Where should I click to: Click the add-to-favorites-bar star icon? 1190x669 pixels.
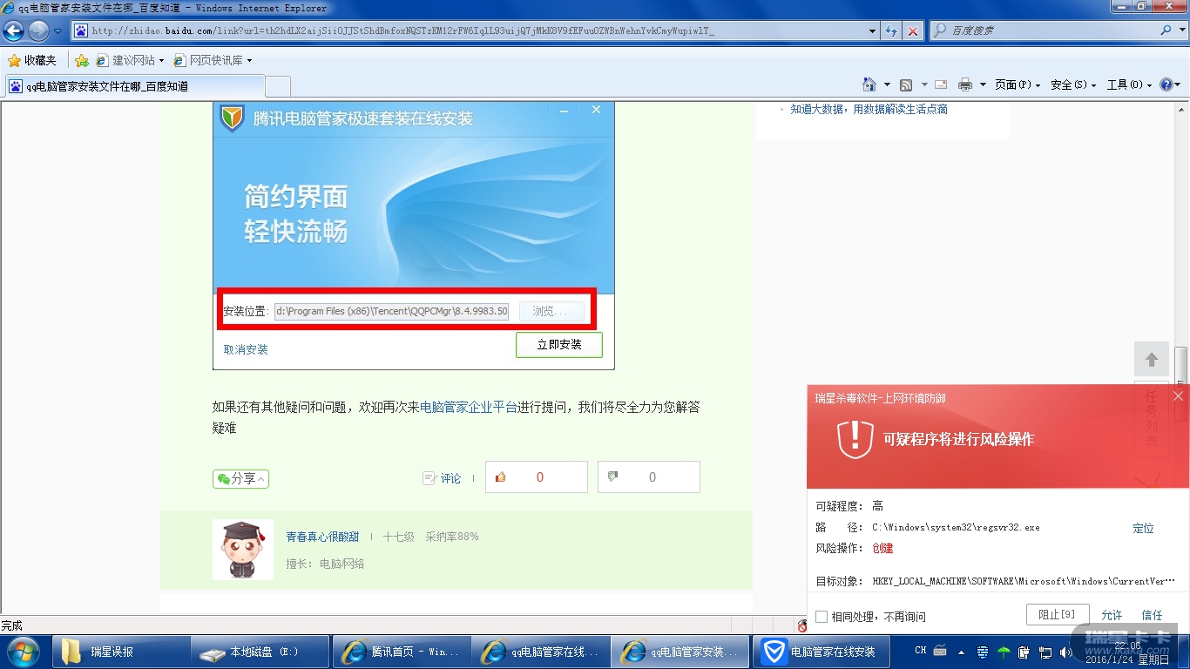click(82, 60)
